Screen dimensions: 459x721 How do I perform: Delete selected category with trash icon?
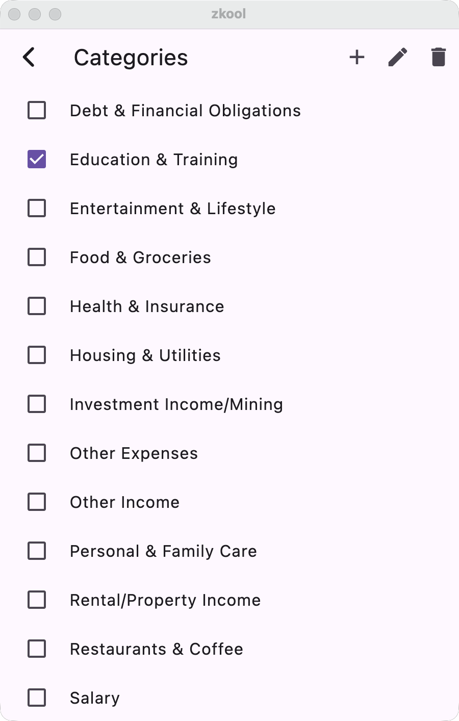pyautogui.click(x=438, y=57)
